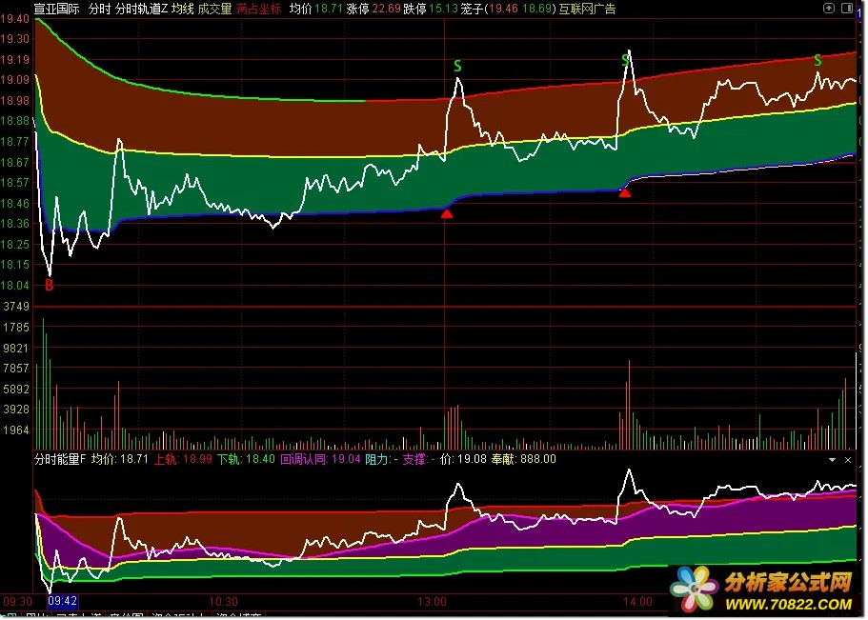Click the 跌停 15.13 value

coord(432,9)
